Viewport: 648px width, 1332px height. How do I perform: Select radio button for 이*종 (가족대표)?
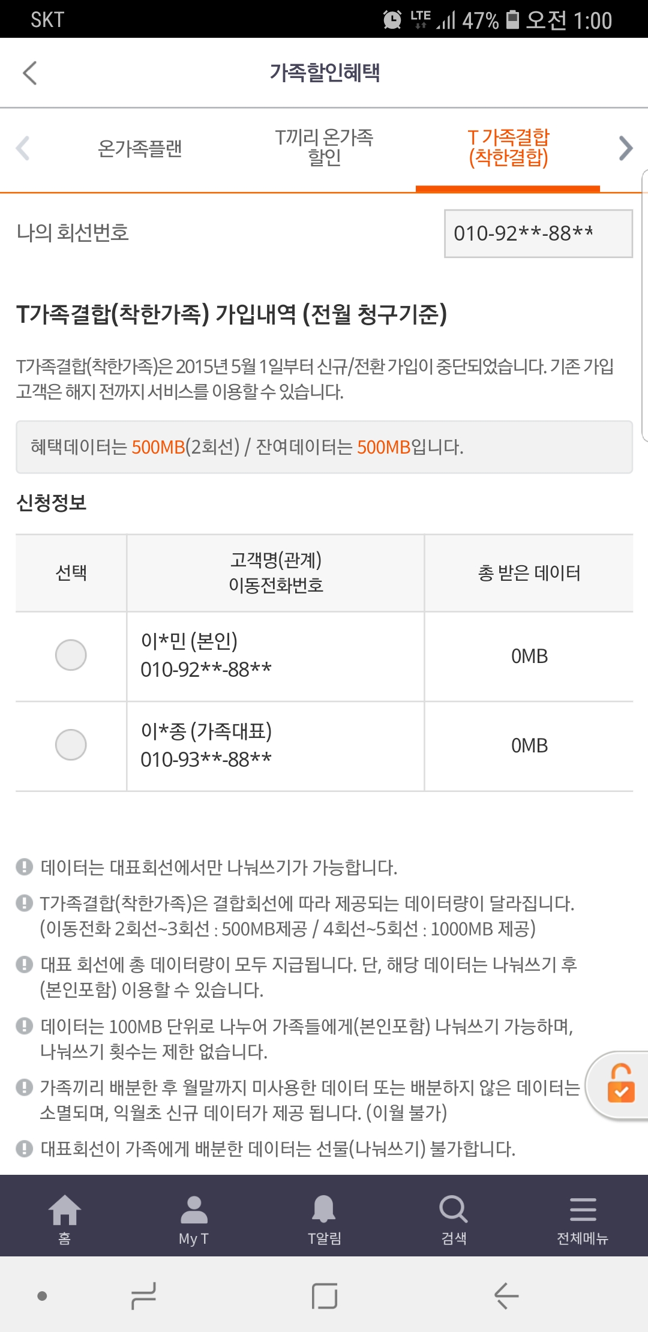71,745
